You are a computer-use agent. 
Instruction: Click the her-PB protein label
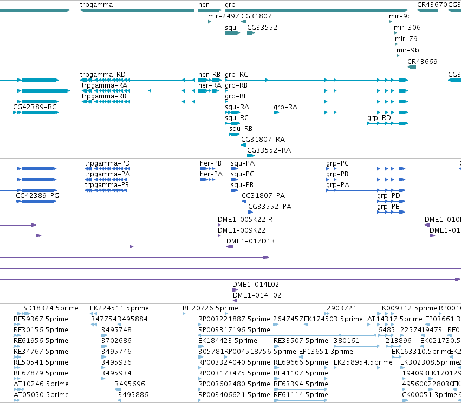211,163
